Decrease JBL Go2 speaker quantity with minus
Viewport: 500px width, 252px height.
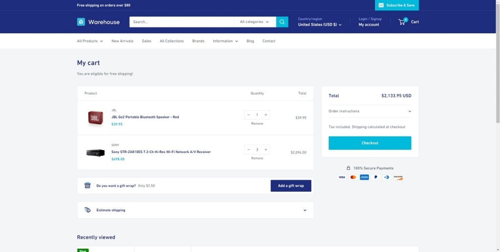[x=249, y=115]
